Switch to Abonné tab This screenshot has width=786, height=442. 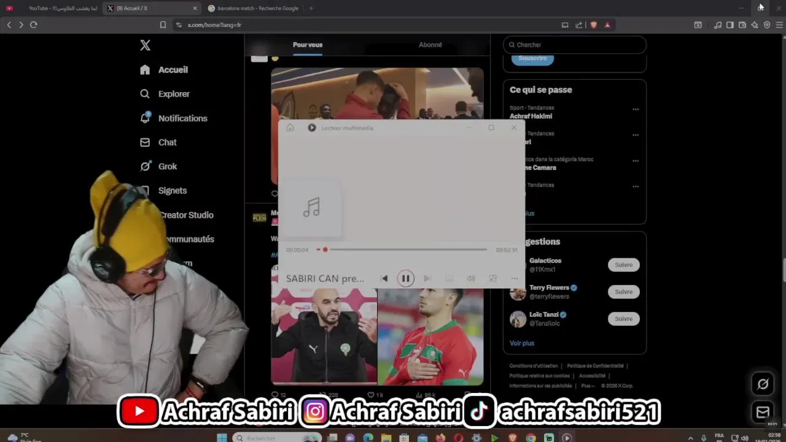tap(430, 45)
